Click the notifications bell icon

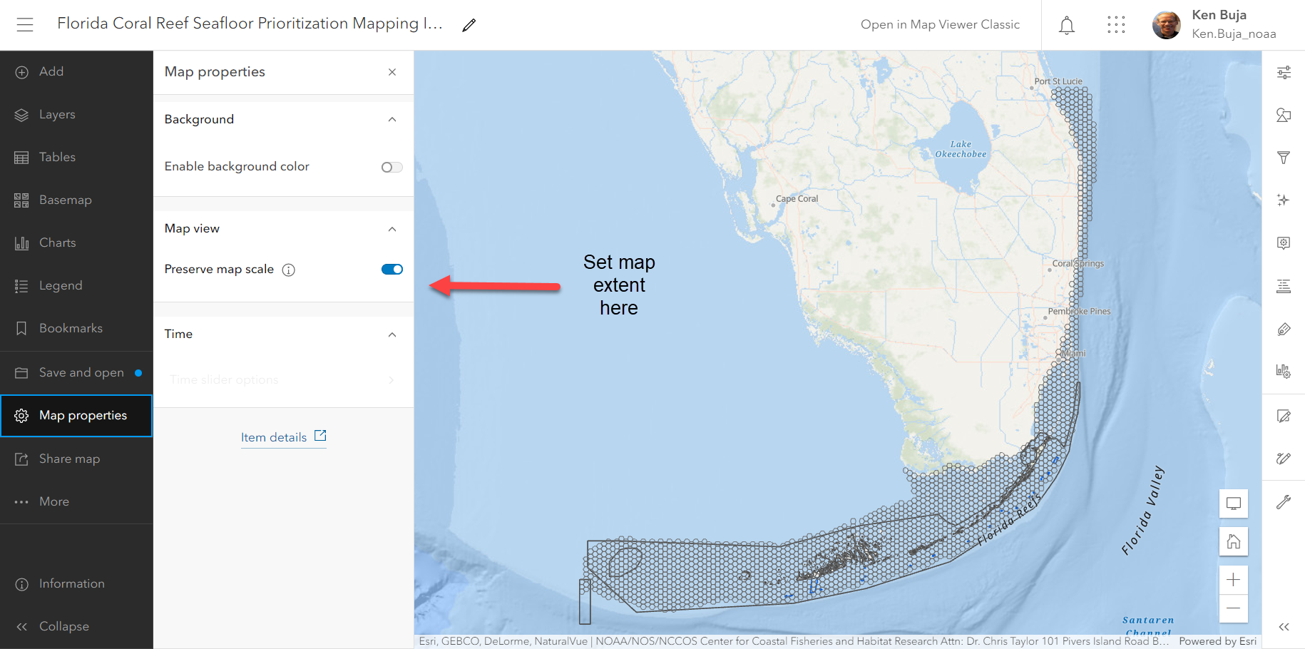coord(1066,26)
